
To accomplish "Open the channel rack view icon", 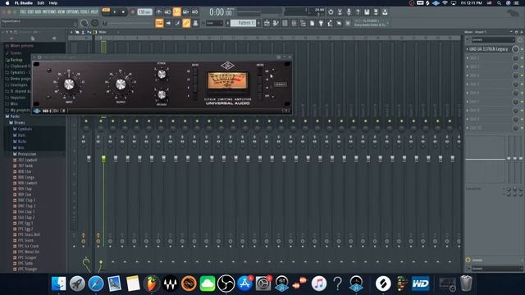I will coord(285,23).
